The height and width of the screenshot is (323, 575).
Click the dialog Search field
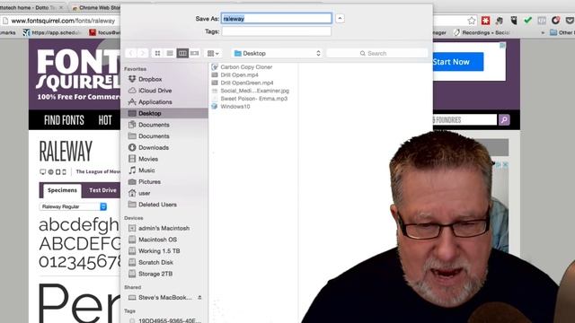click(377, 54)
